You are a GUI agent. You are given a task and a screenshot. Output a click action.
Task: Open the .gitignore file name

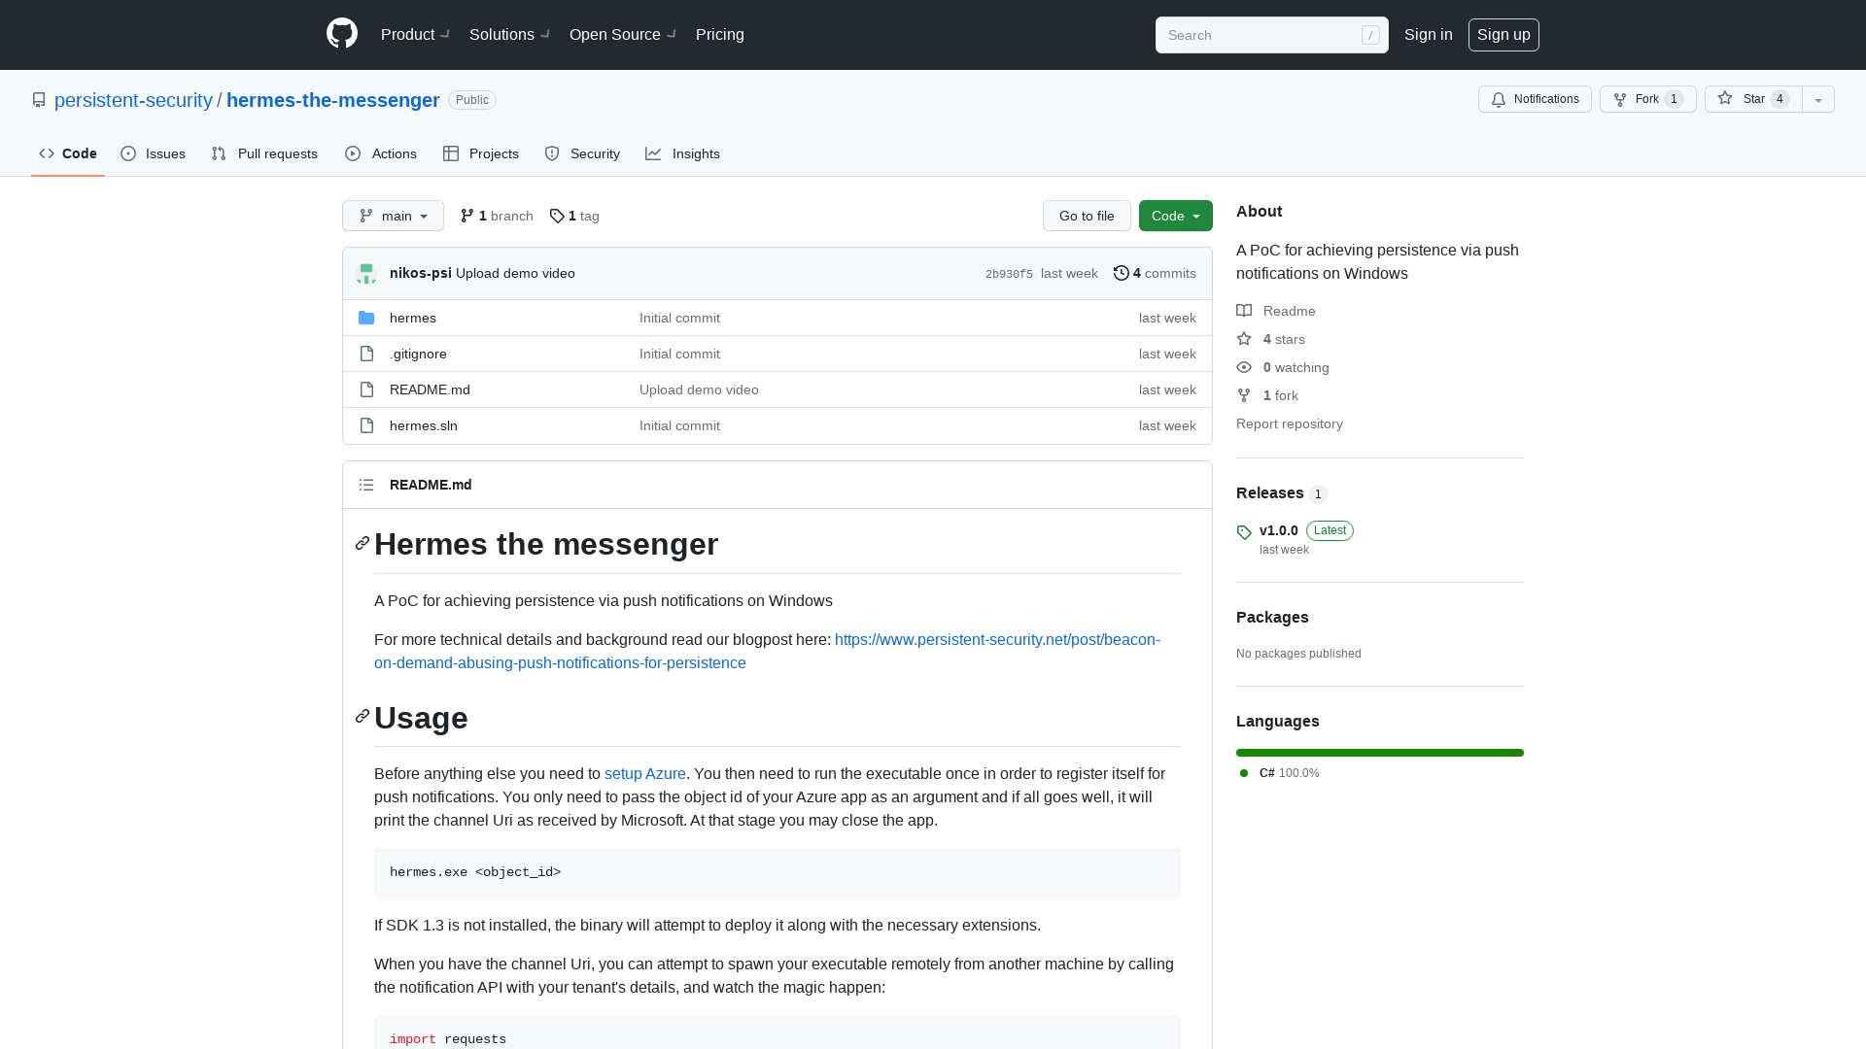[x=418, y=354]
